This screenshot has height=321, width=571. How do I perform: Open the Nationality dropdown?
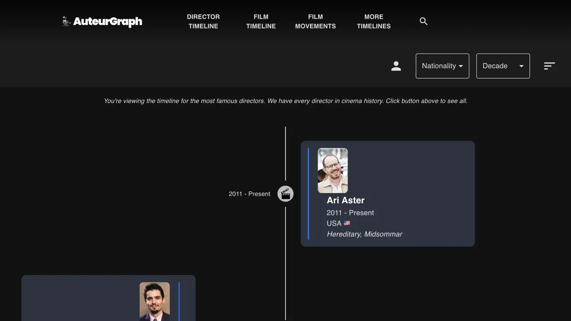click(x=443, y=66)
